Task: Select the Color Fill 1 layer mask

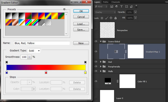Action: coord(127,81)
